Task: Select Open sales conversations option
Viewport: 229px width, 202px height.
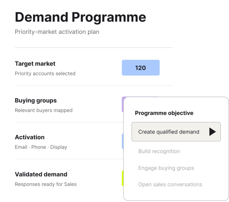Action: coord(170,184)
